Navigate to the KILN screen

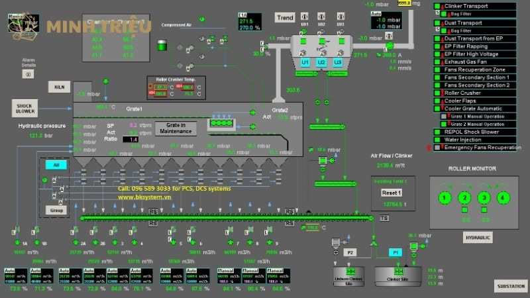[58, 87]
